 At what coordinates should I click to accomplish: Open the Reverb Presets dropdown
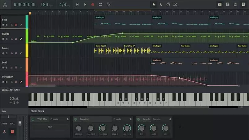162,119
